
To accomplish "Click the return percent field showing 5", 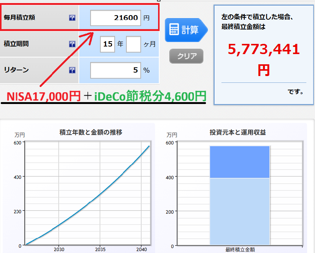I will coord(115,70).
